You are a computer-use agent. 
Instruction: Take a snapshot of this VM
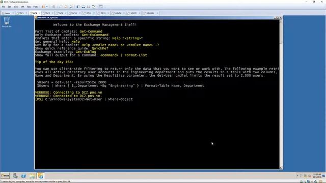click(61, 7)
